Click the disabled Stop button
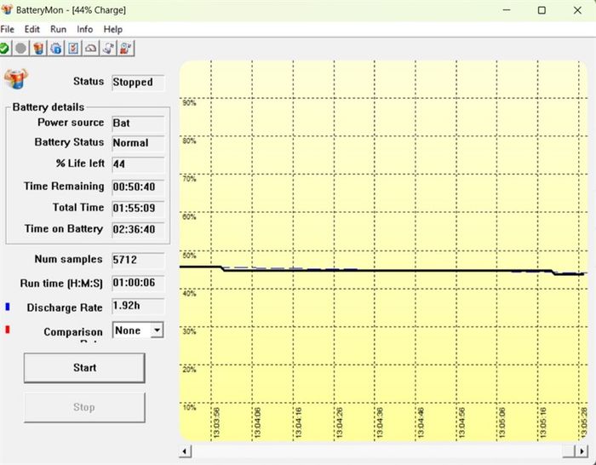Viewport: 596px width, 465px height. [x=84, y=407]
